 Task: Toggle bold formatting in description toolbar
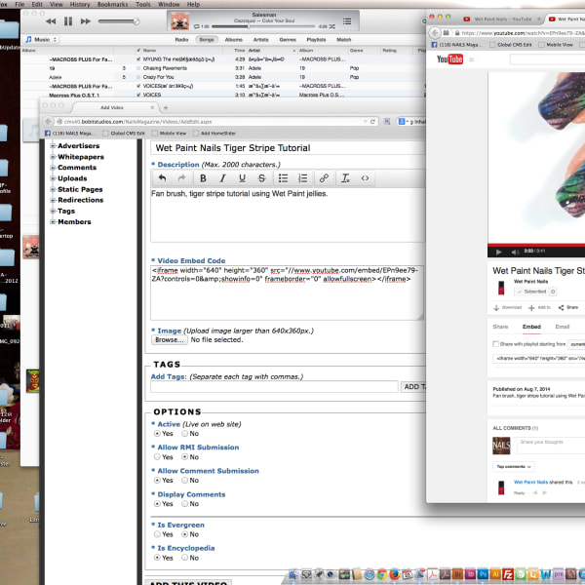(203, 178)
